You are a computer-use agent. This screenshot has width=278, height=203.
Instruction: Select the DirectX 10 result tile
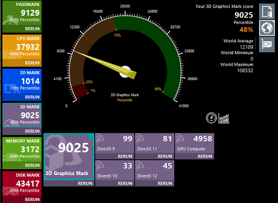tap(115, 170)
